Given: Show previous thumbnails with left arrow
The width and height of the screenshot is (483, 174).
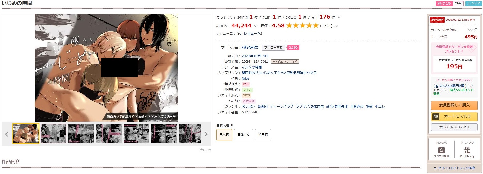Looking at the screenshot, I should pos(7,134).
